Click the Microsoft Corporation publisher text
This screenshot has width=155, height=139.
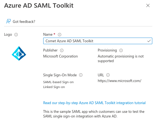coord(60,56)
